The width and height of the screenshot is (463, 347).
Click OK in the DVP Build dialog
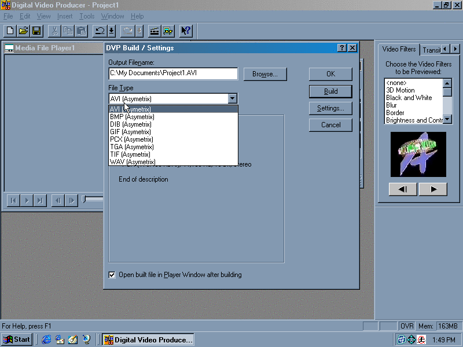[x=330, y=74]
